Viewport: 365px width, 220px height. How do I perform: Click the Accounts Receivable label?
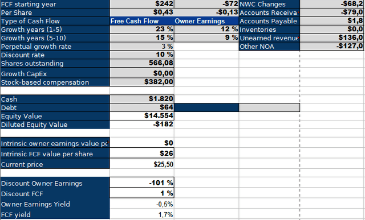[x=269, y=13]
